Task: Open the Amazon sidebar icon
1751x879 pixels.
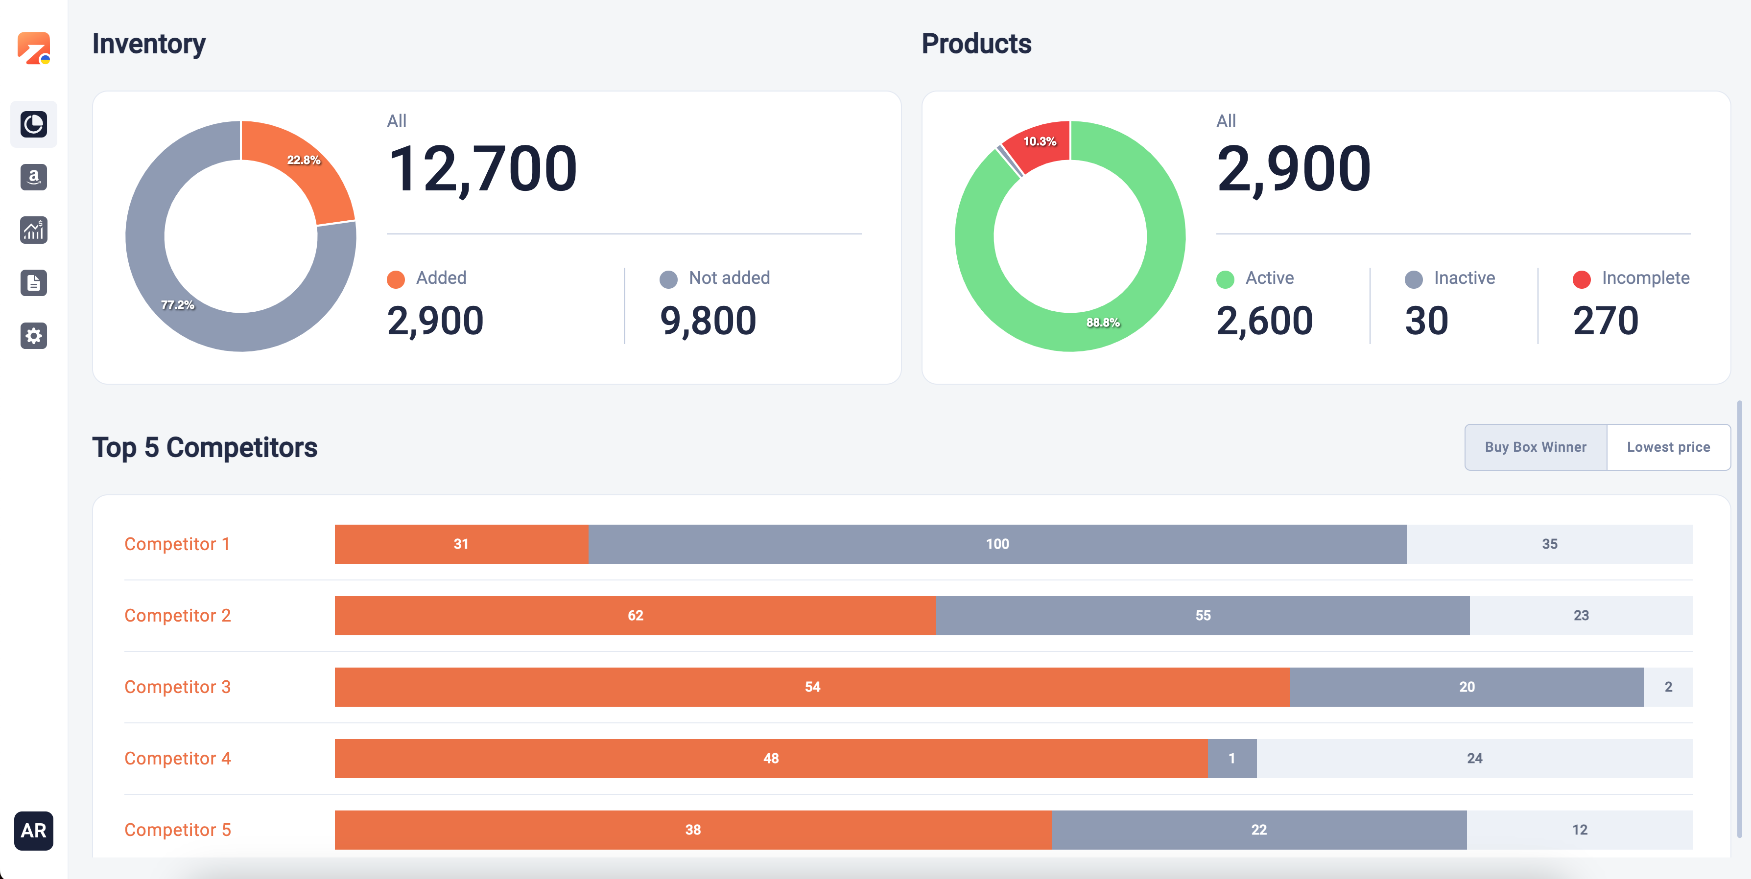Action: 34,177
